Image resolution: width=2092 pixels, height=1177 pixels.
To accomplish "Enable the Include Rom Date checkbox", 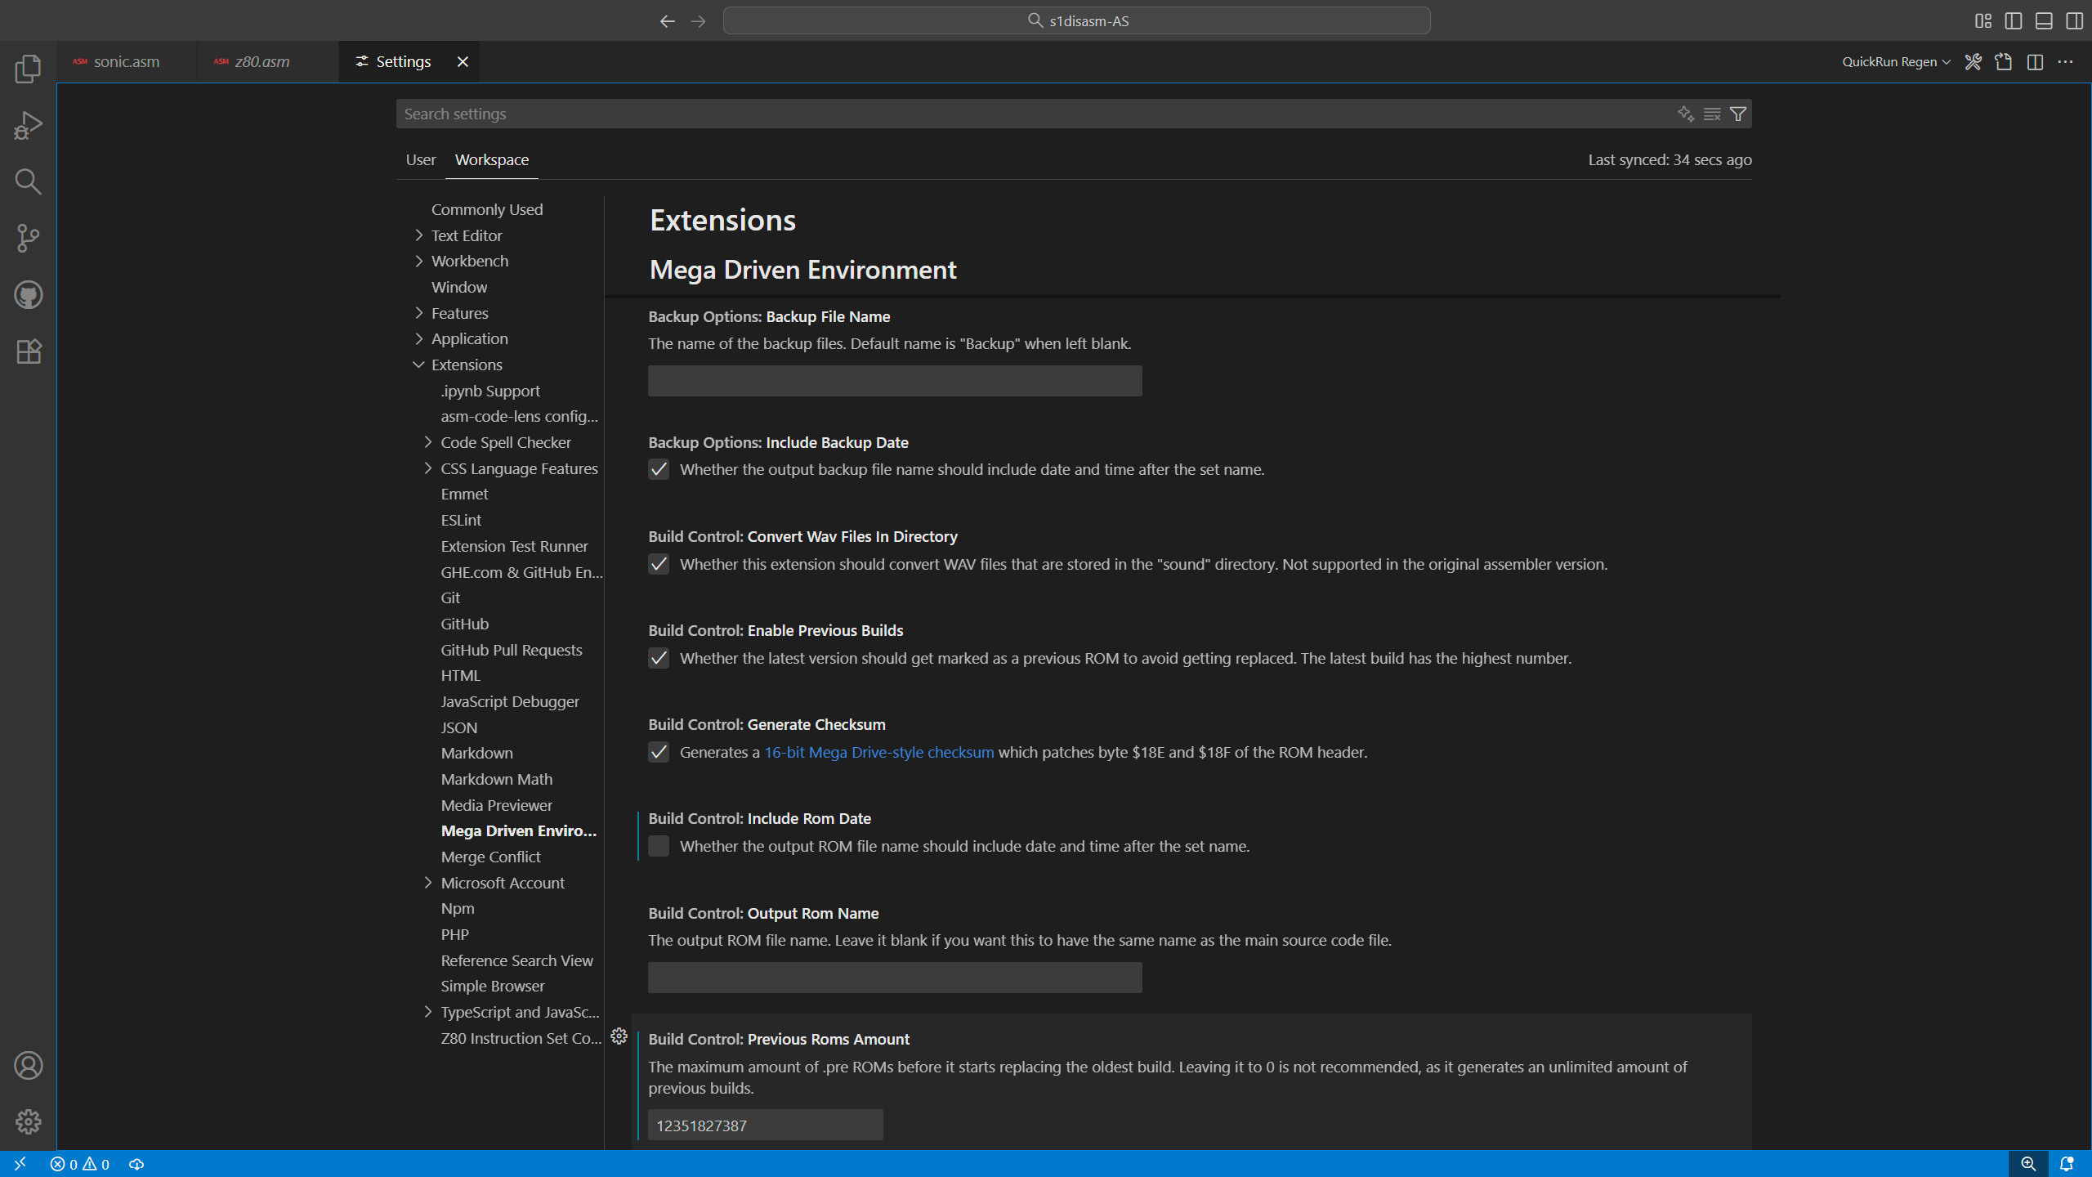I will pos(659,846).
